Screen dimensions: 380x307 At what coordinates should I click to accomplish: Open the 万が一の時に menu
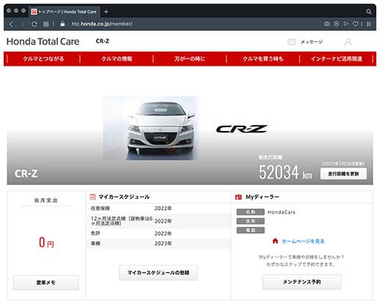(x=190, y=58)
